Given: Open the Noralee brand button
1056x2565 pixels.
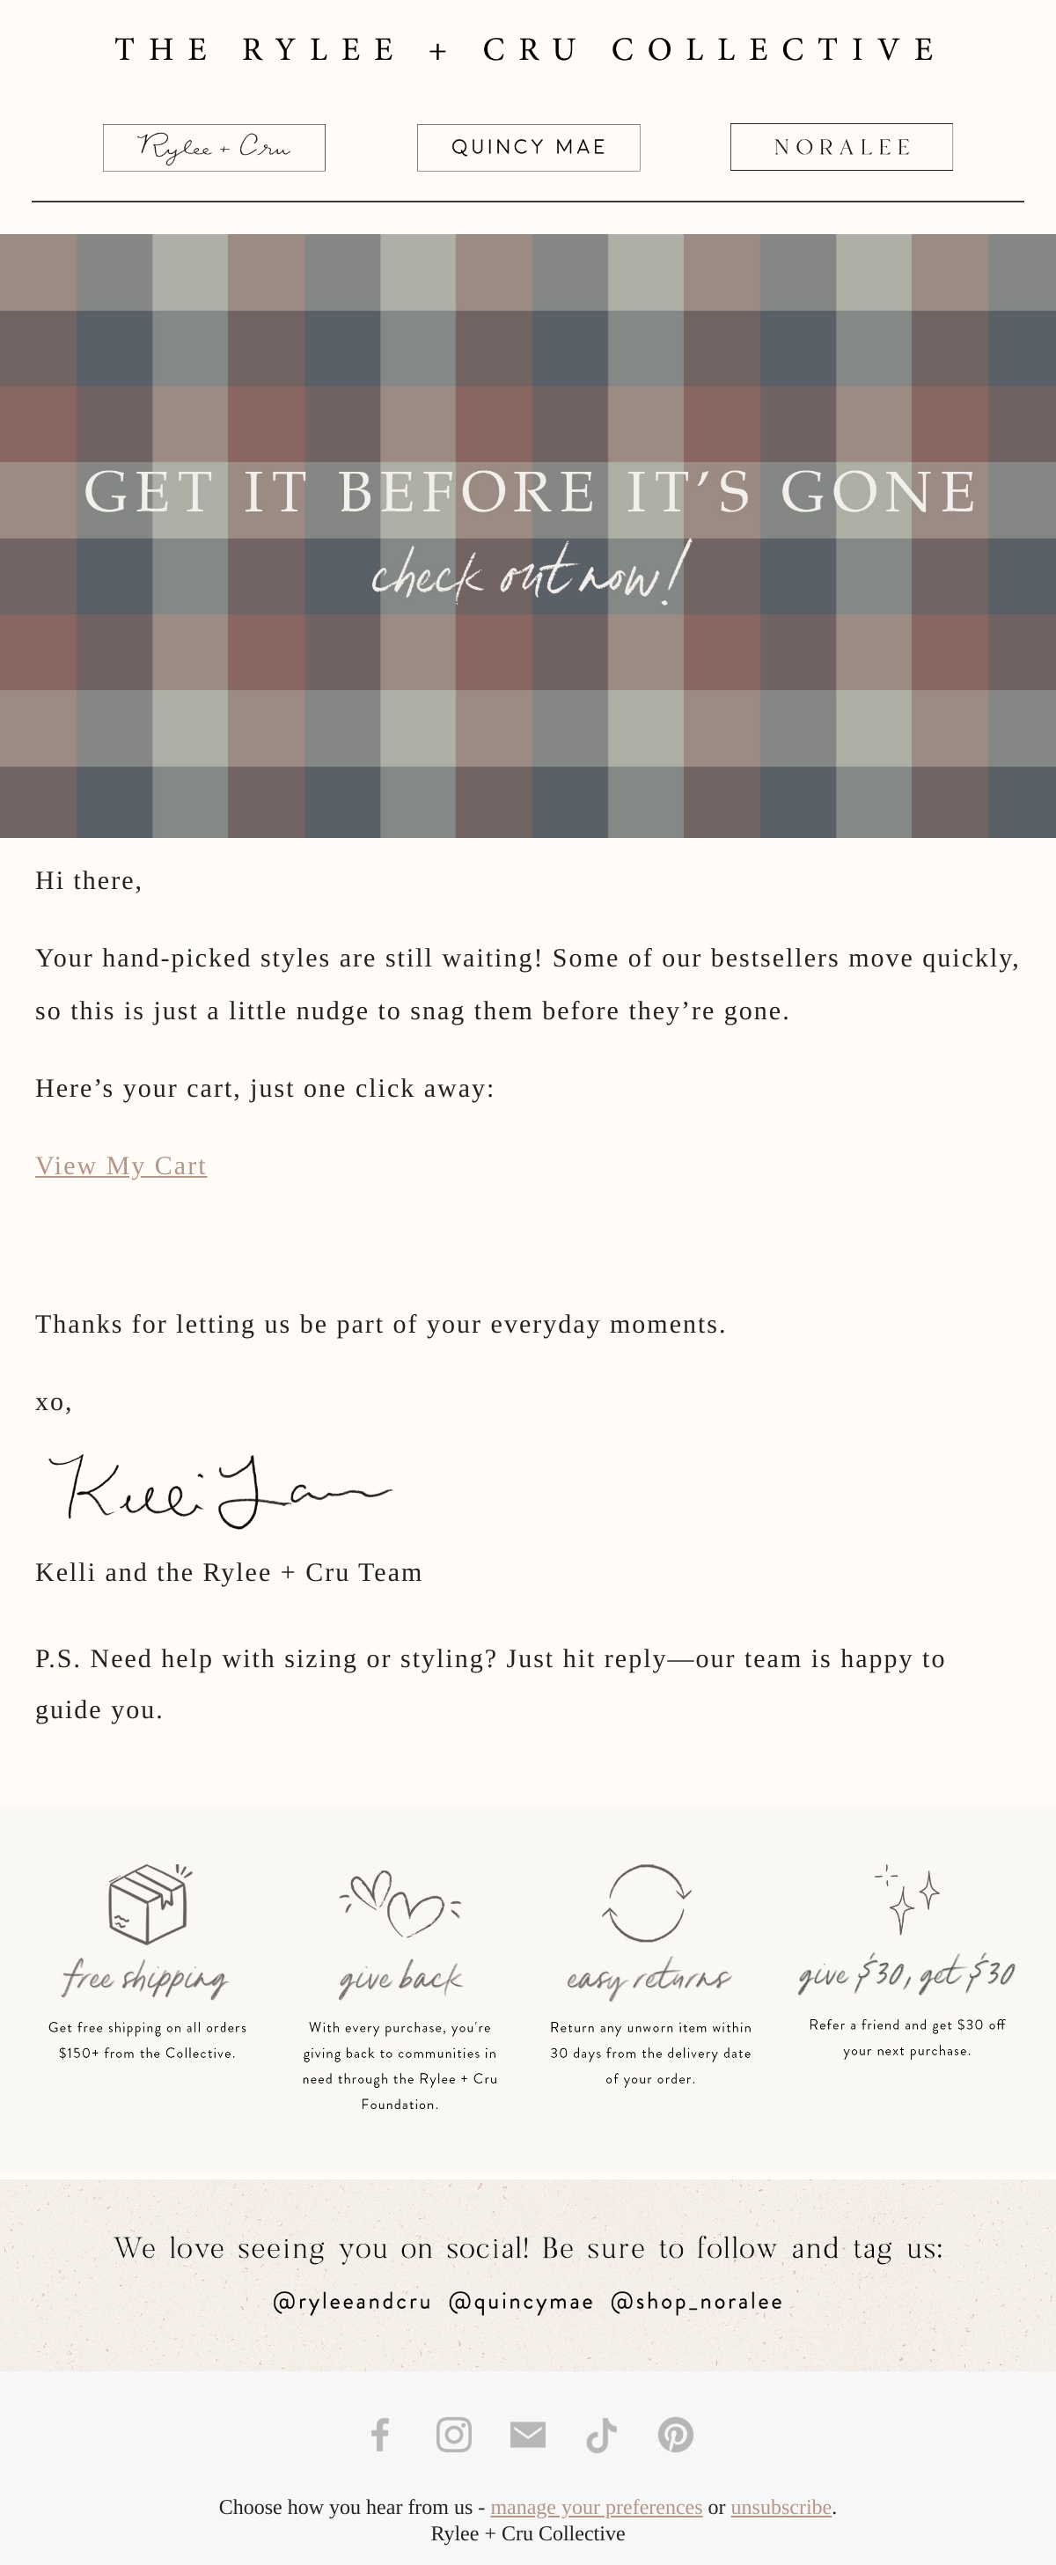Looking at the screenshot, I should (x=842, y=147).
